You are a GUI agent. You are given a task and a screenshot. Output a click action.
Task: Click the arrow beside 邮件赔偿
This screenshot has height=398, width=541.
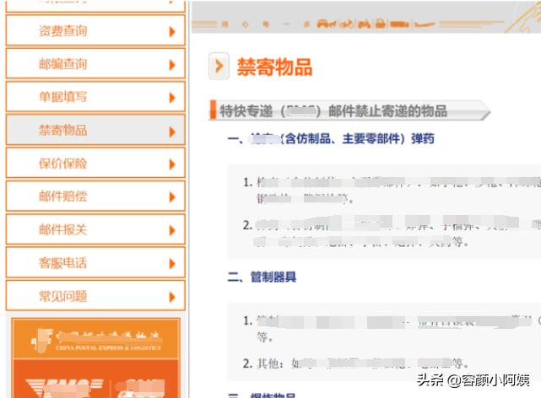(172, 197)
